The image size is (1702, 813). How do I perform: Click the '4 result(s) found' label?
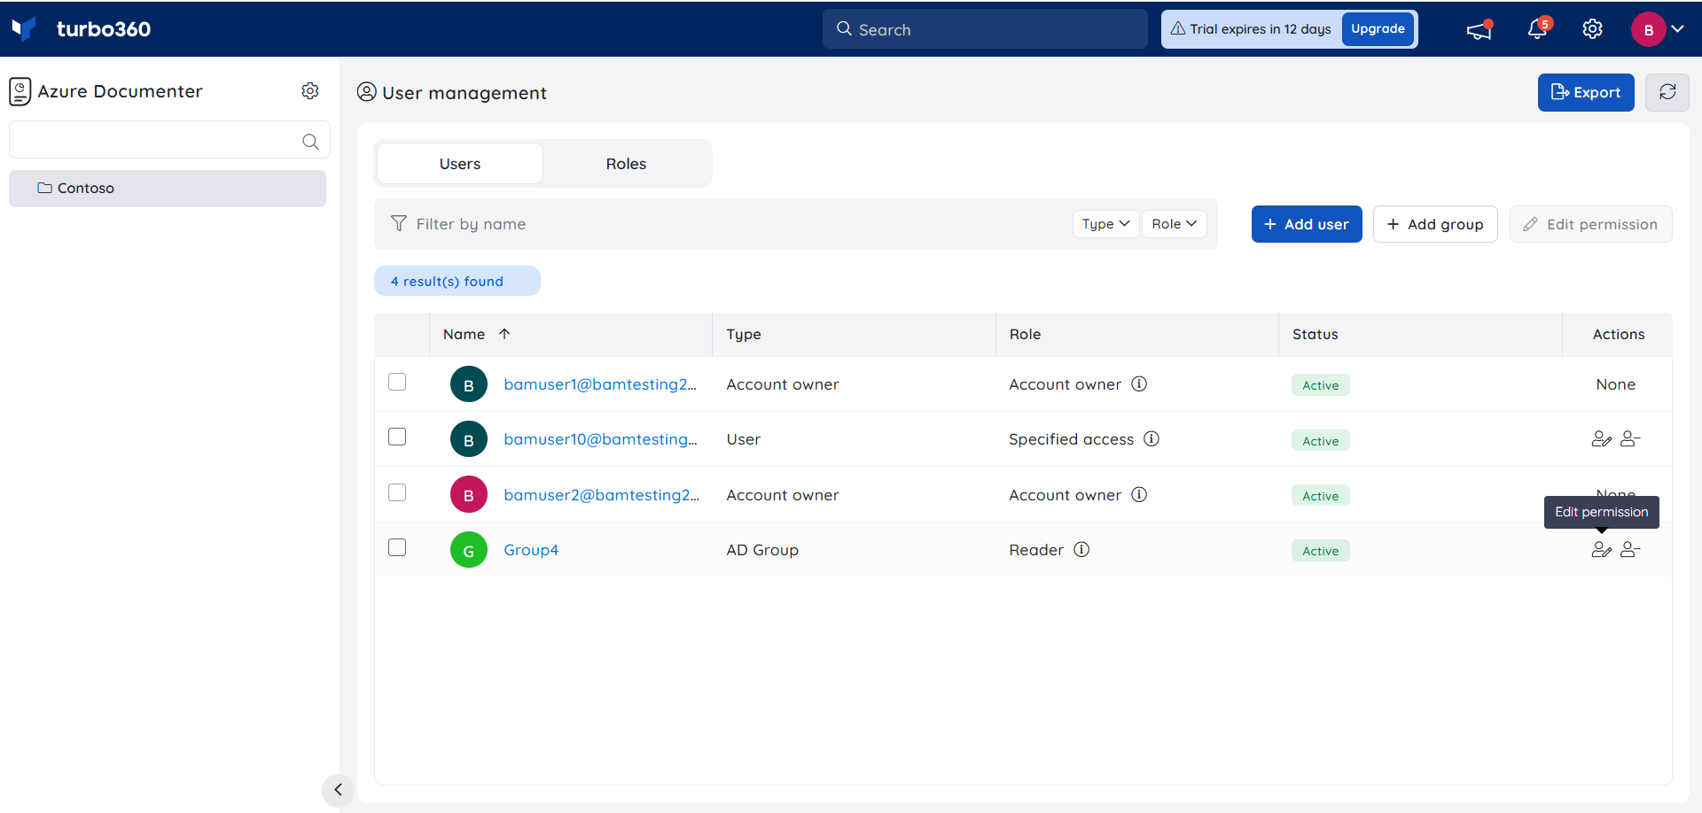(x=457, y=281)
